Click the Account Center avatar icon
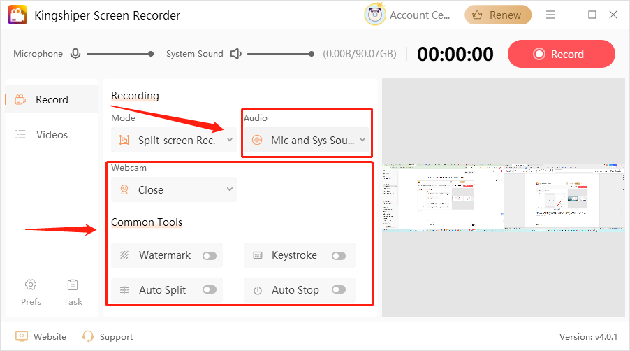Image resolution: width=630 pixels, height=351 pixels. pos(375,15)
